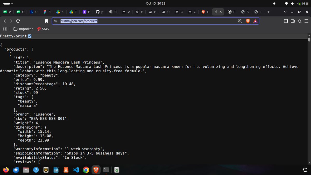
Task: Toggle the Pretty-print checkbox
Action: [x=30, y=36]
